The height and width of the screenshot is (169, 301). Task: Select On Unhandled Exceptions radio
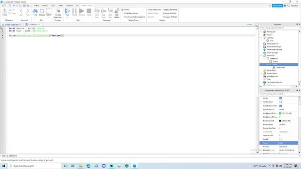[122, 17]
